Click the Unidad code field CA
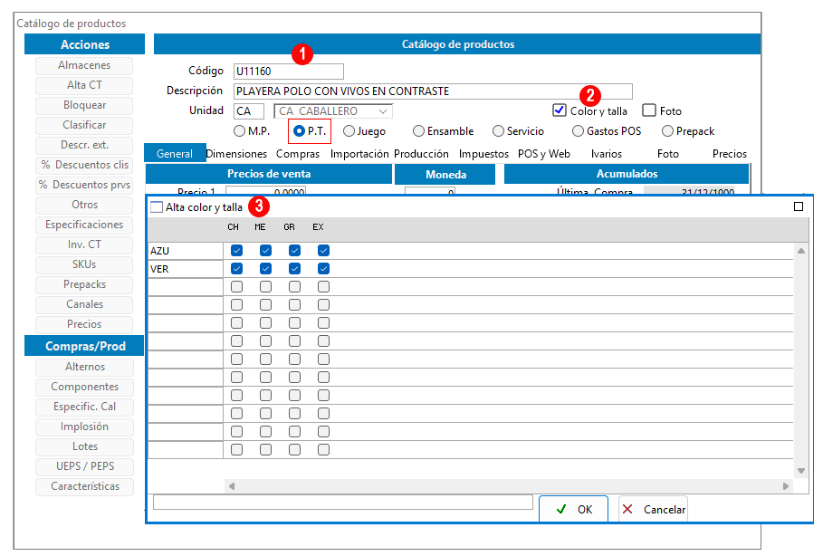This screenshot has width=823, height=556. tap(249, 111)
